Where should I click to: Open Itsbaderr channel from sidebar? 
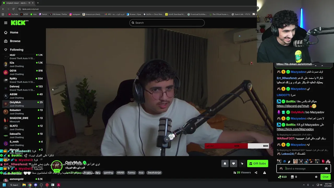(23, 112)
